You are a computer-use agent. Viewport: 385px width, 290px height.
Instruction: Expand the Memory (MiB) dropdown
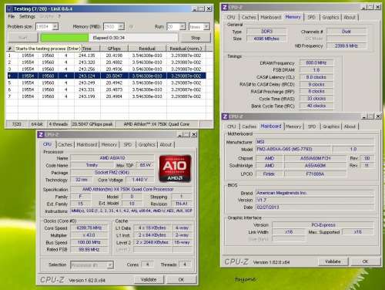[x=121, y=26]
